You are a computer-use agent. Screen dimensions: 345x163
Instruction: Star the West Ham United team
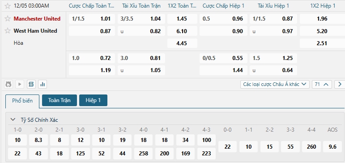coord(8,31)
